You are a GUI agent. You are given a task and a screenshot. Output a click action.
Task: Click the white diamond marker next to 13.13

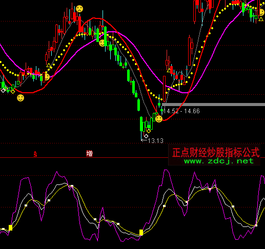pos(146,136)
